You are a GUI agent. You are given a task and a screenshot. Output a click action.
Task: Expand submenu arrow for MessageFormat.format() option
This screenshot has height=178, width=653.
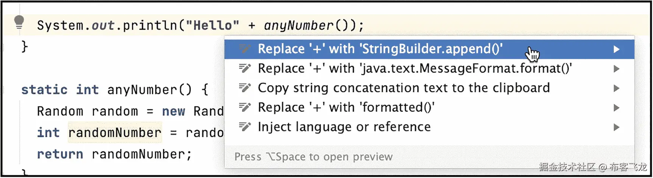[x=616, y=69]
